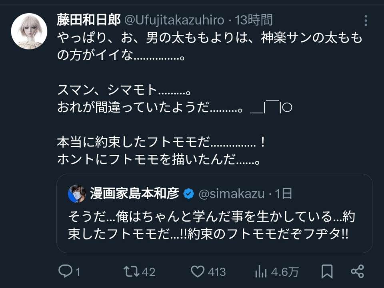
Task: Open the 漫画家島本和彦 name in quoted post
Action: click(x=134, y=194)
